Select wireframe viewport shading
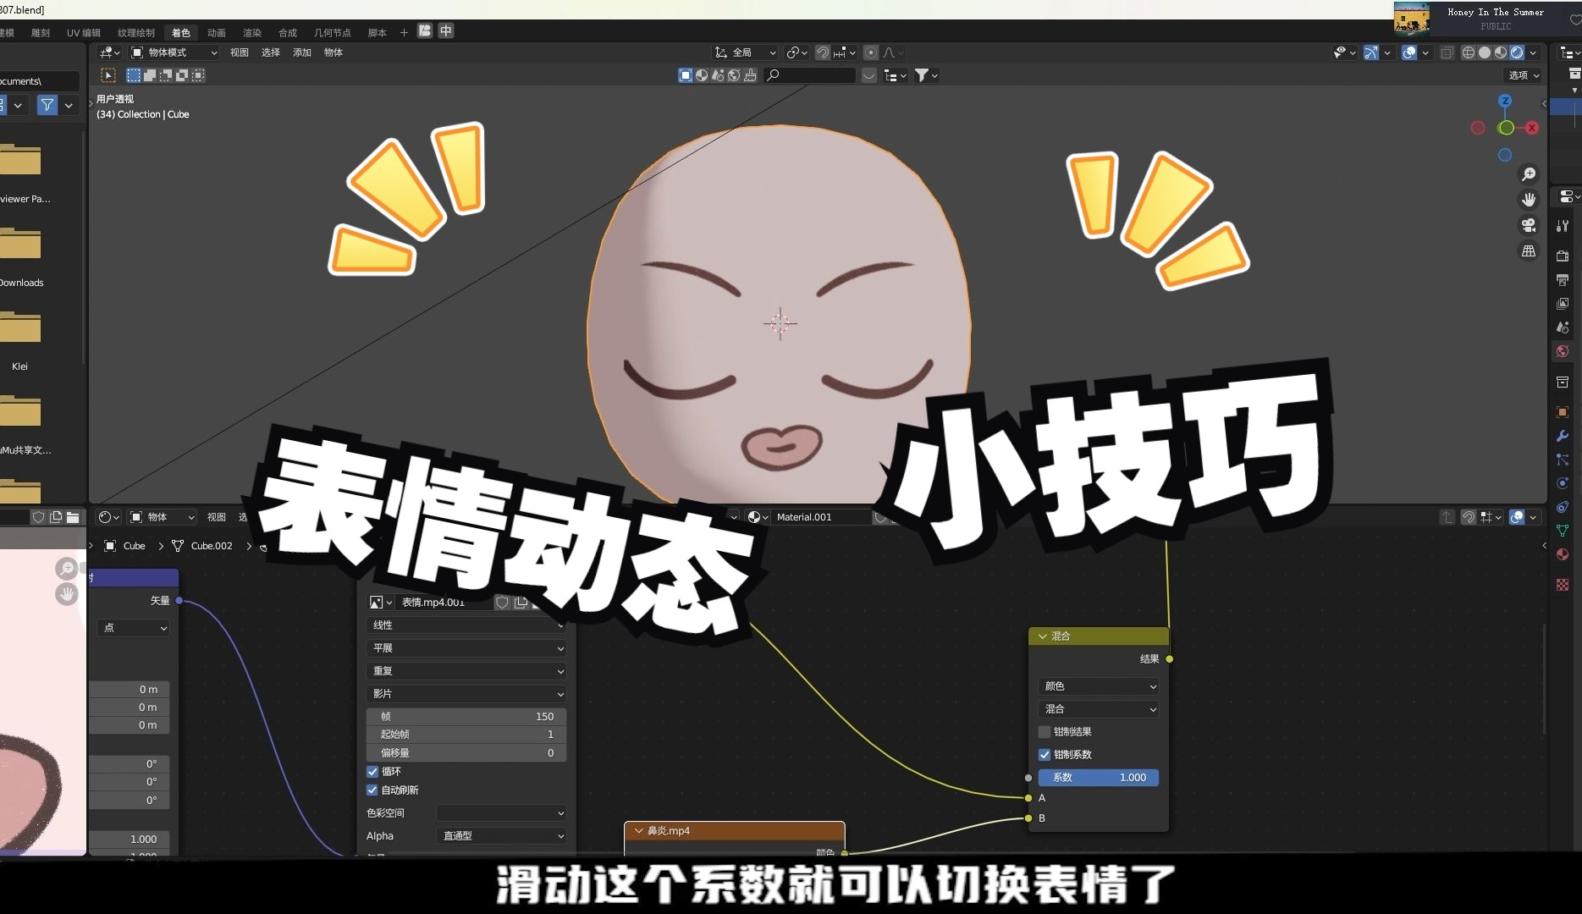 [x=1469, y=52]
